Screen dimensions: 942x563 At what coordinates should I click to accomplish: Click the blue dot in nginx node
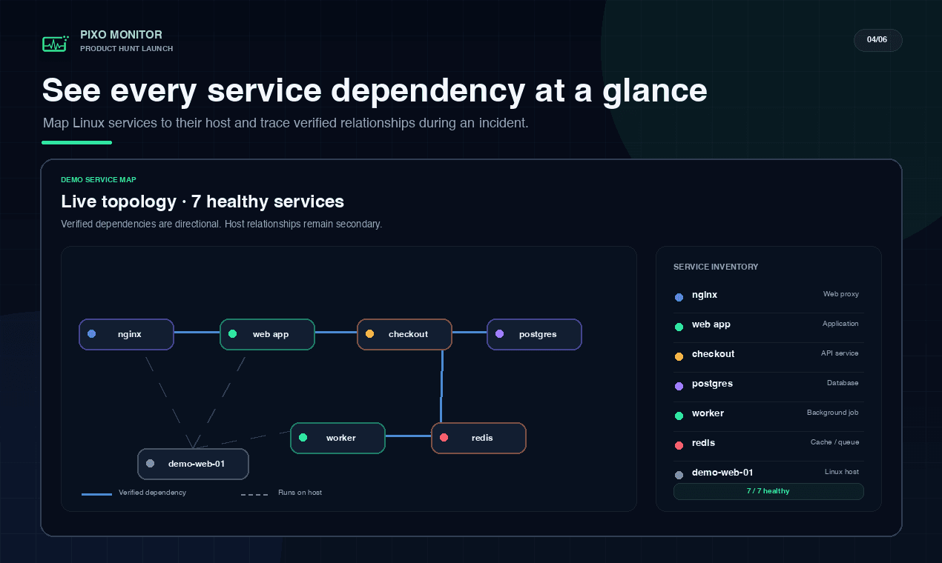click(92, 334)
